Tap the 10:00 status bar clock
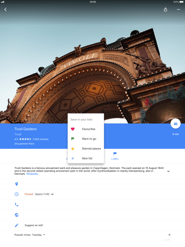The image size is (185, 247). coord(93,2)
